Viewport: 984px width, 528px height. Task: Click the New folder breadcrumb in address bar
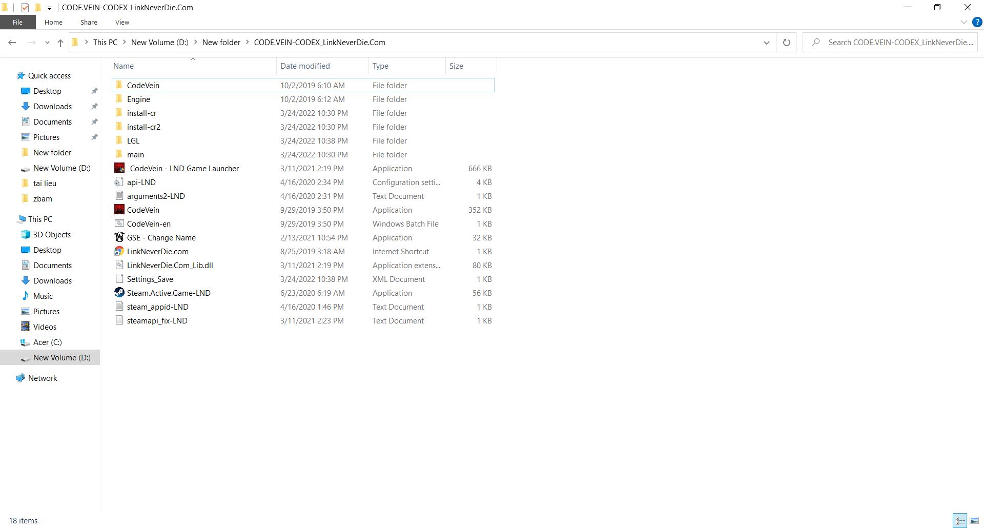pos(221,43)
